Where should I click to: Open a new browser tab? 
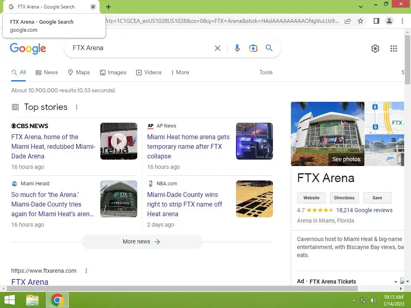click(108, 7)
